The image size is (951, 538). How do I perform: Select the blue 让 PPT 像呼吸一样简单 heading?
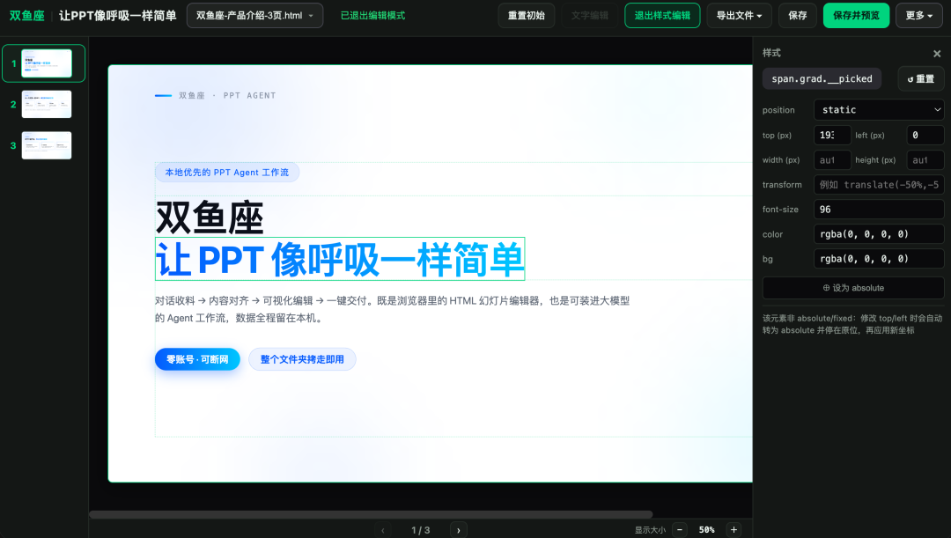(340, 259)
